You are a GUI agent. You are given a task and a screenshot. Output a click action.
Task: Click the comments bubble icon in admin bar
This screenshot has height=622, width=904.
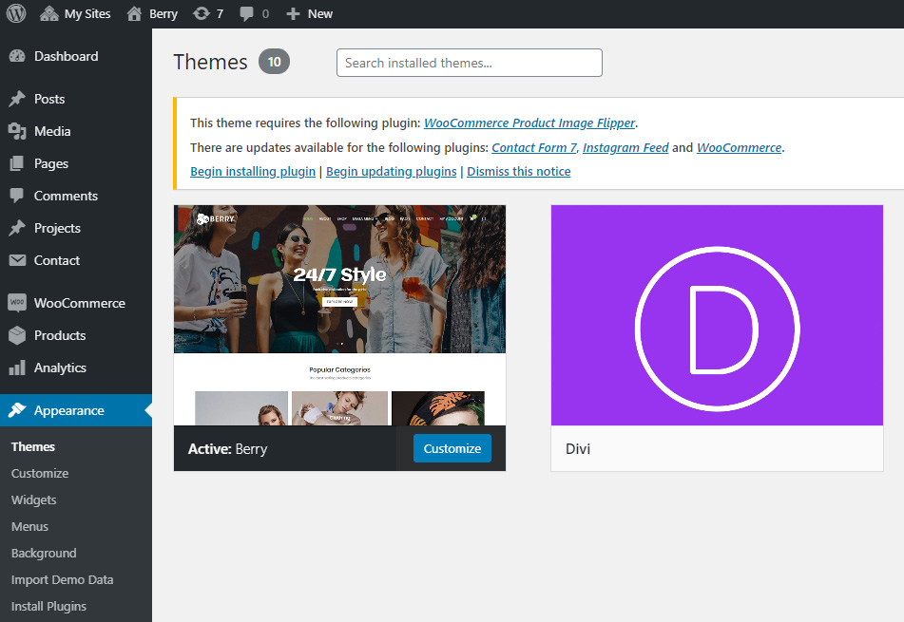[247, 14]
